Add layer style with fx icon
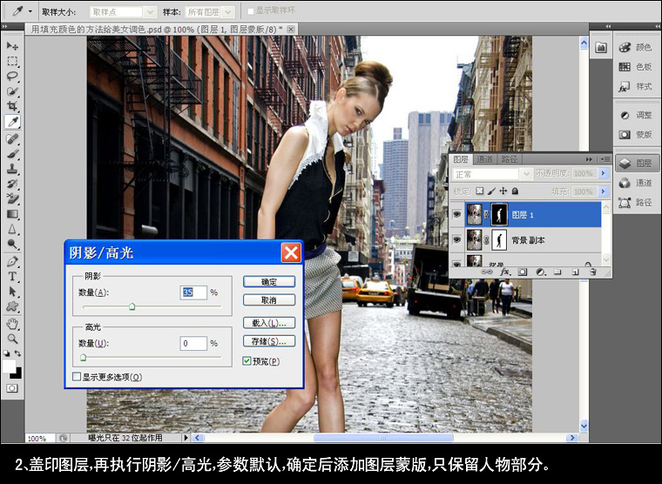 [505, 272]
